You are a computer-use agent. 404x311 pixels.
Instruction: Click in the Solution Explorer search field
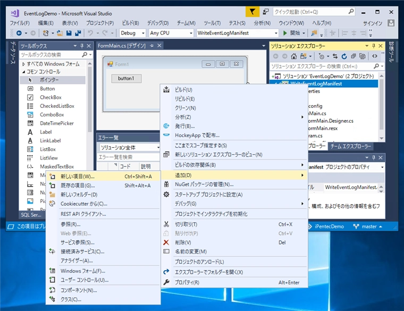321,66
